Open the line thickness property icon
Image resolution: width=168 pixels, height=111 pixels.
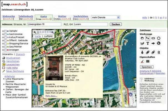tap(148, 61)
